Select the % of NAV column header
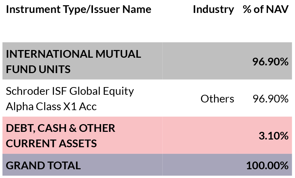Screen dimensions: 295x178 tap(266, 9)
